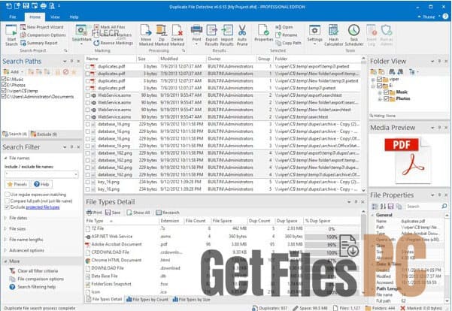This screenshot has height=311, width=452.
Task: Click the Delete Marked icon
Action: click(x=177, y=35)
